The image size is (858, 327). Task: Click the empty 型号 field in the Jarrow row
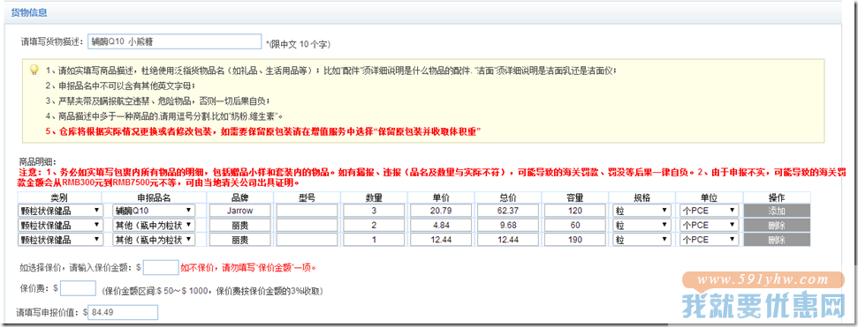(307, 211)
